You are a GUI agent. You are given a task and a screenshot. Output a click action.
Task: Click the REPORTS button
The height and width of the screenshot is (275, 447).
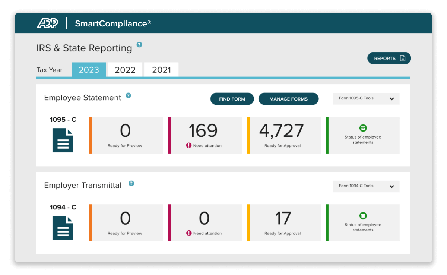coord(389,58)
